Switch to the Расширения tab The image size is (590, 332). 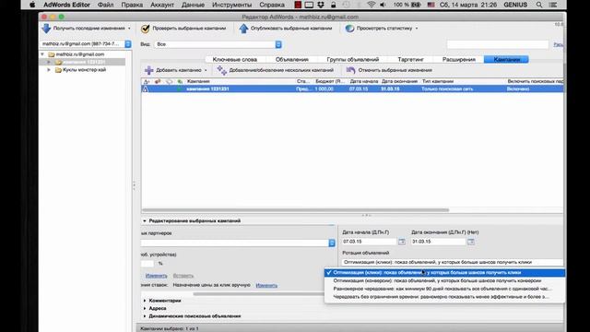(459, 59)
